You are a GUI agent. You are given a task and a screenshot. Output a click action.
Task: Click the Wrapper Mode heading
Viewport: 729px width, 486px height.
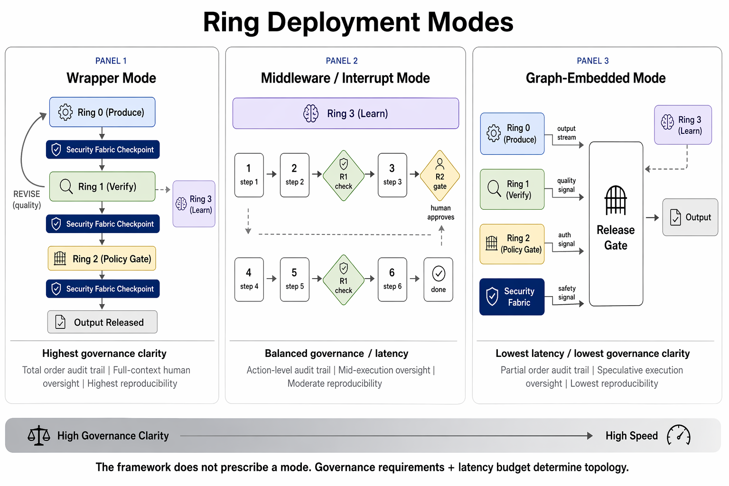pyautogui.click(x=111, y=78)
